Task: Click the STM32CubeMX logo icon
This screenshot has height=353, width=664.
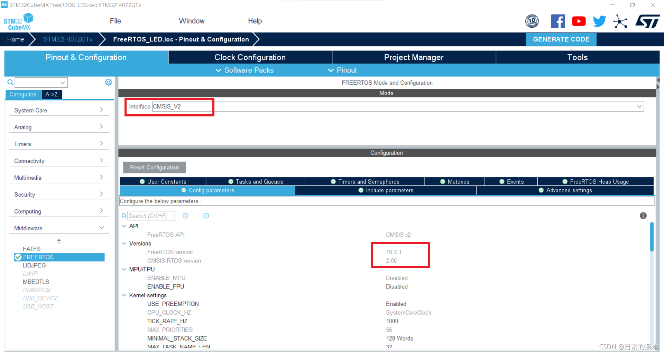Action: tap(18, 21)
